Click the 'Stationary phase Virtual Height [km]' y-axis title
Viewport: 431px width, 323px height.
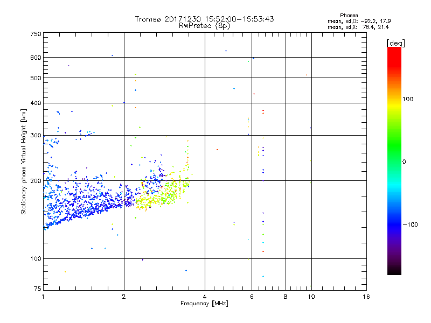[23, 161]
